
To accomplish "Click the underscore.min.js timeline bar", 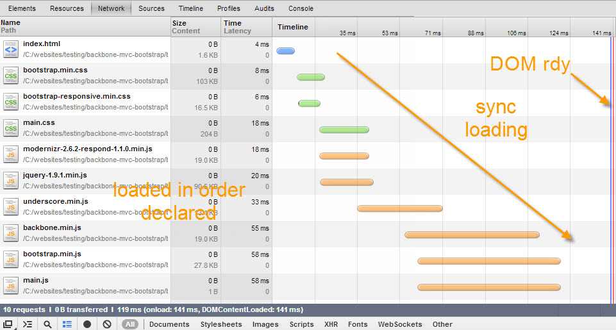I will click(x=400, y=209).
